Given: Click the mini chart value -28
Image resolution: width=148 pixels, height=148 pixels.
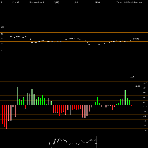Looking at the screenshot, I should (x=95, y=144).
